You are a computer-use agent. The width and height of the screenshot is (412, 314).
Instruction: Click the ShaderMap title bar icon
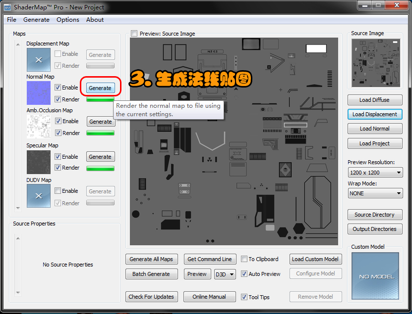(x=6, y=7)
